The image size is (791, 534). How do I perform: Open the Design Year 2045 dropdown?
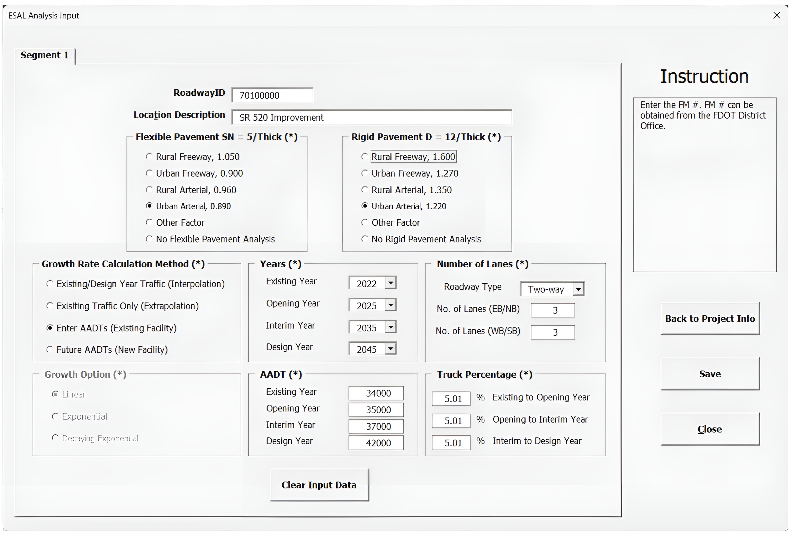391,349
